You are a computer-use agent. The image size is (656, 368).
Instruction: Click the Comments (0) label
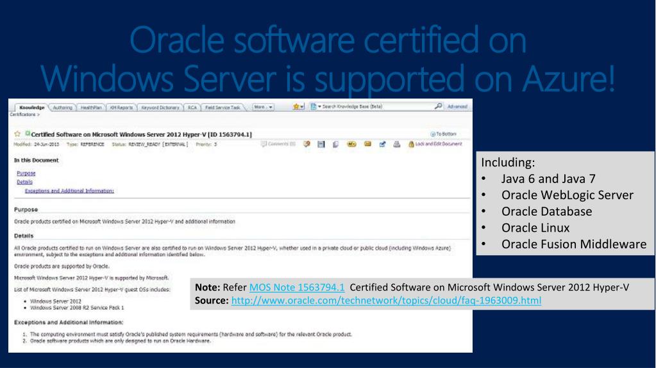[x=281, y=144]
